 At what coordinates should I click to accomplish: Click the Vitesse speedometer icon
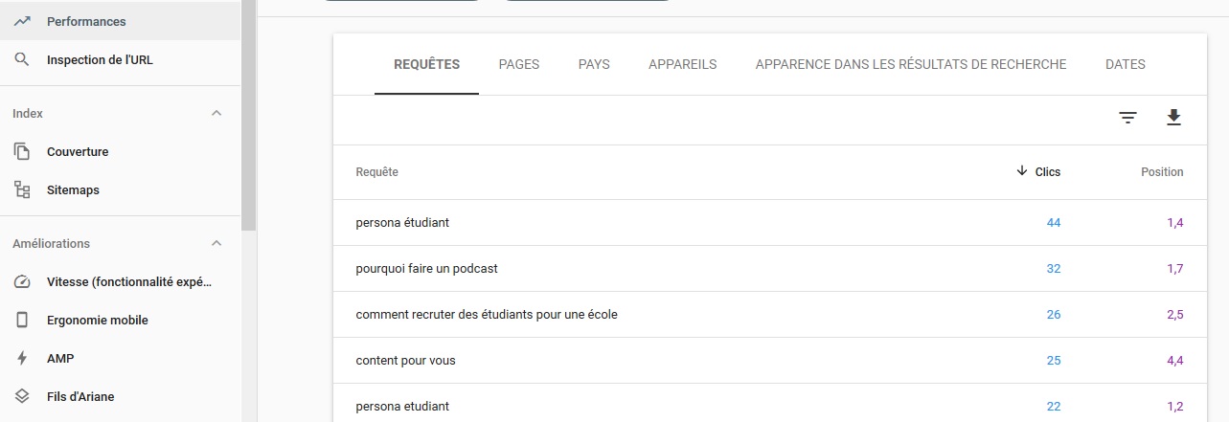[22, 281]
